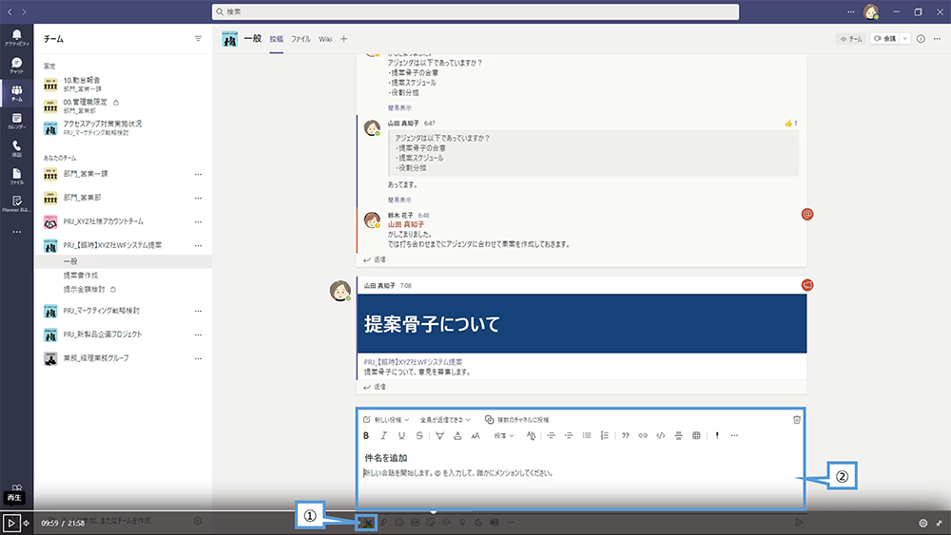Collapse quoted reply via 簡易表示 under あってます
951x535 pixels.
[x=399, y=200]
